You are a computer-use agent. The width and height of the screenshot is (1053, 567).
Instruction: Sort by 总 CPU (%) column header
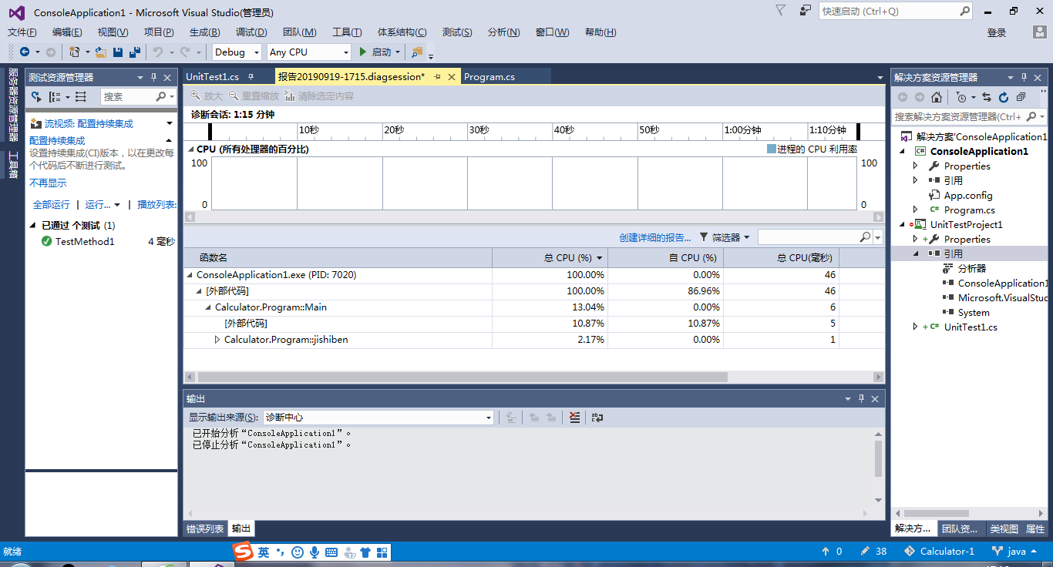coord(549,257)
